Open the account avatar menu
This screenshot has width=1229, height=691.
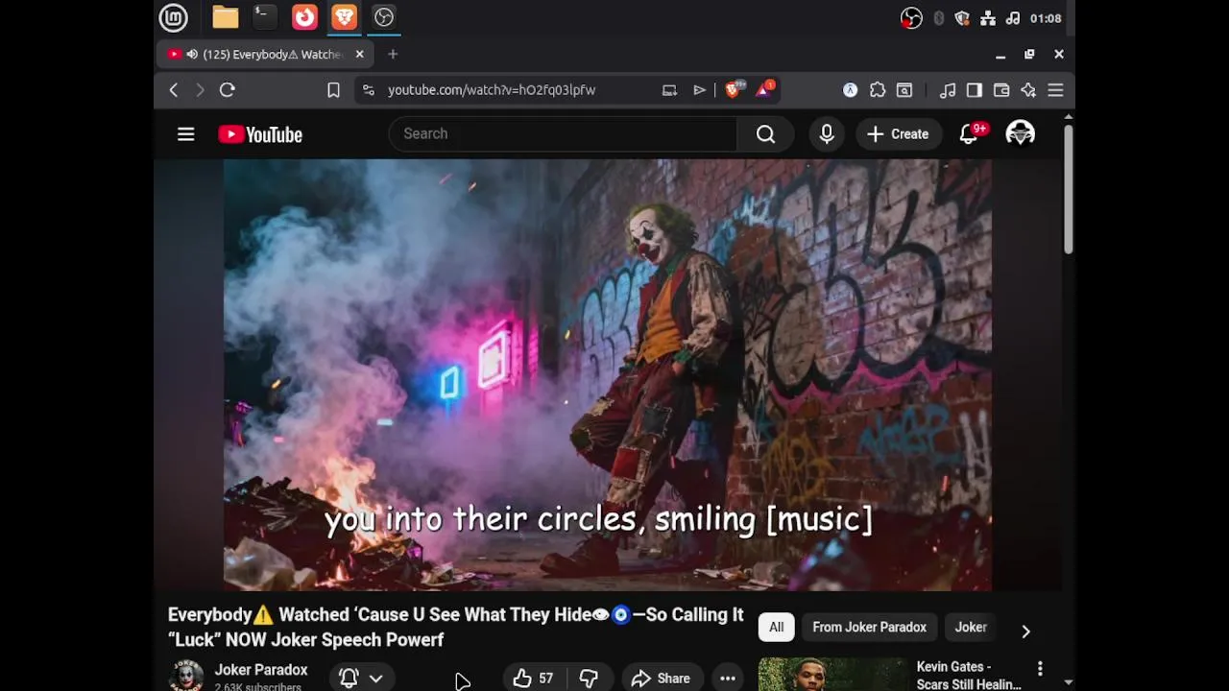[x=1020, y=134]
